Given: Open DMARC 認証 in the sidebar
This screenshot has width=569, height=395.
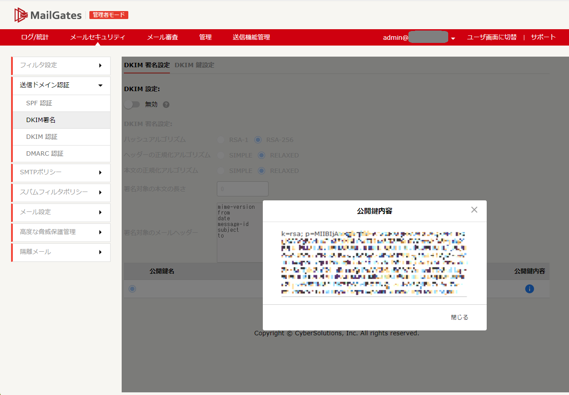Looking at the screenshot, I should (x=62, y=153).
